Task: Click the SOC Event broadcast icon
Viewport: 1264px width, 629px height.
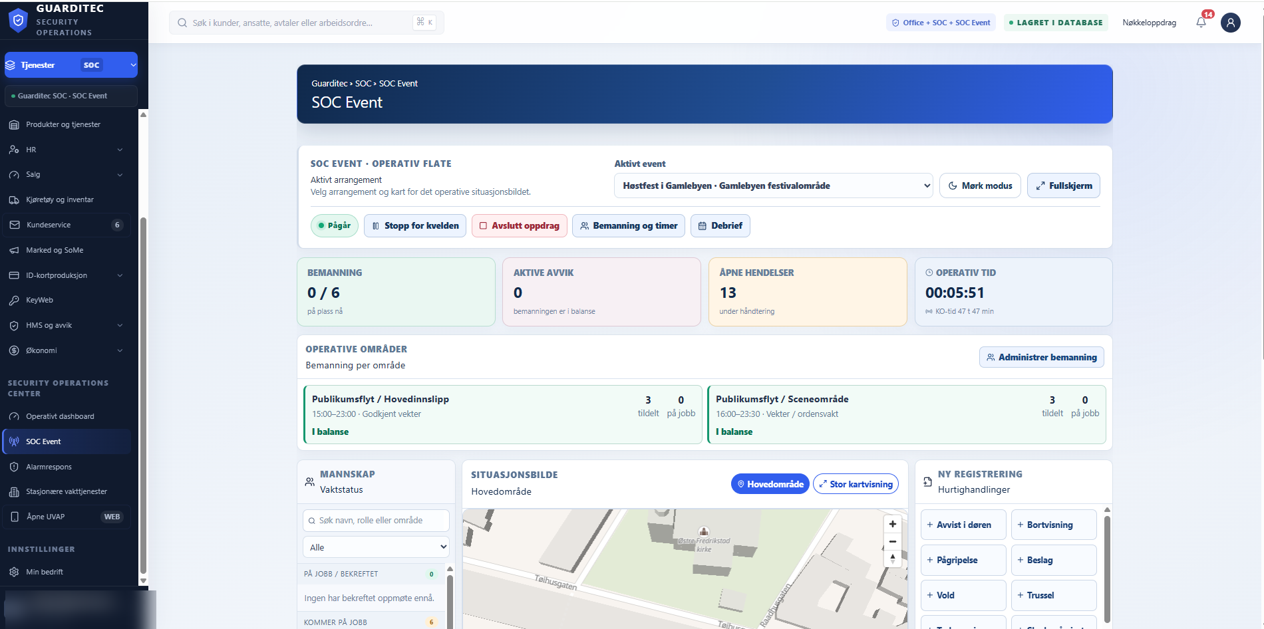Action: (14, 441)
